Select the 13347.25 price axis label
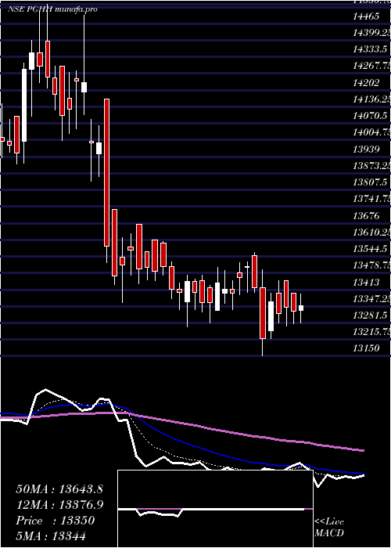 (371, 299)
